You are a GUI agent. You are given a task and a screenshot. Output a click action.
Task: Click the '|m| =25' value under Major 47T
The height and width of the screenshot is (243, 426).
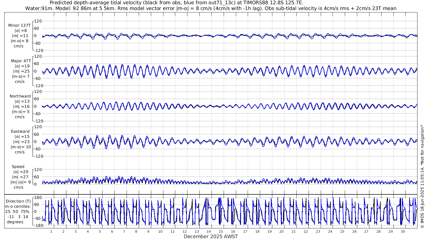point(21,71)
